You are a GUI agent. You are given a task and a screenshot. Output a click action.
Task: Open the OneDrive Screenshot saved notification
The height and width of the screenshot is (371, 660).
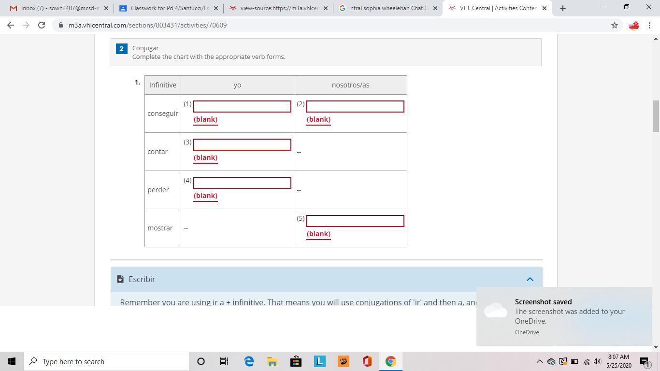[564, 316]
